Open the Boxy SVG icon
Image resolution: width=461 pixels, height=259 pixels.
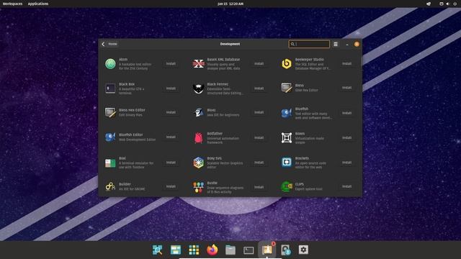(x=199, y=163)
